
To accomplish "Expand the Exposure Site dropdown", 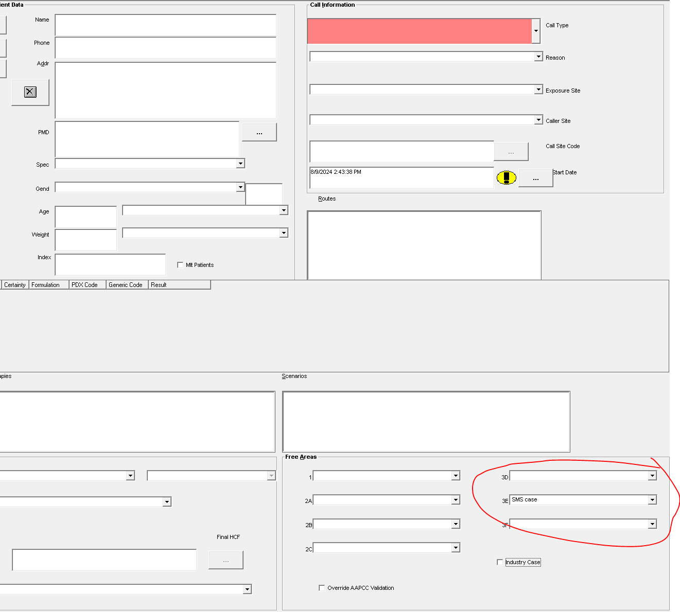I will (x=538, y=89).
